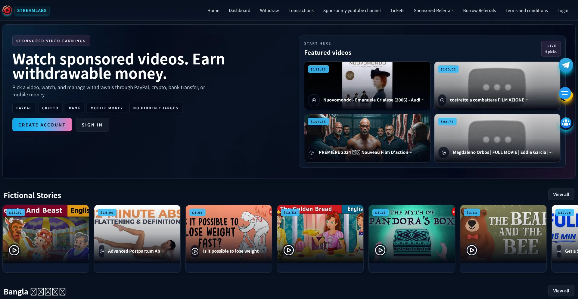Play The Golden Bread story
This screenshot has height=299, width=578.
coord(289,250)
